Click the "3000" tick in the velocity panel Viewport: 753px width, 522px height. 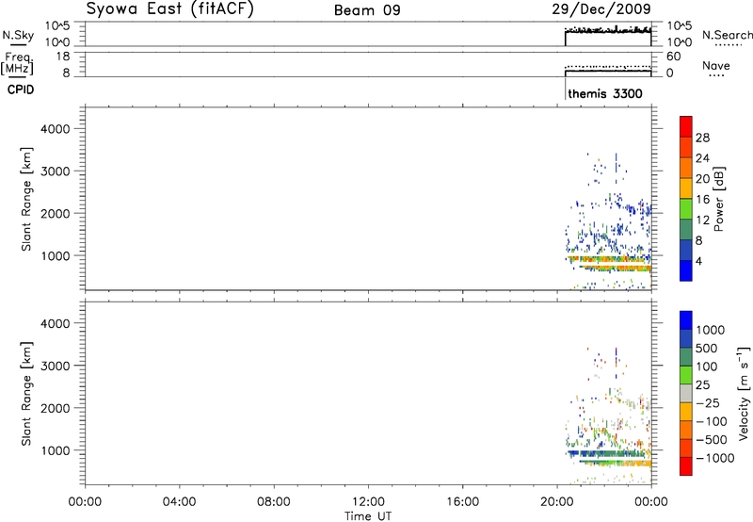tap(56, 366)
